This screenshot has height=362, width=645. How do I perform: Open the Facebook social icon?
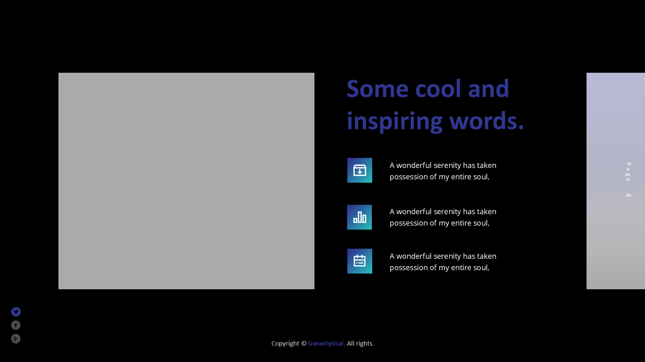pyautogui.click(x=16, y=325)
